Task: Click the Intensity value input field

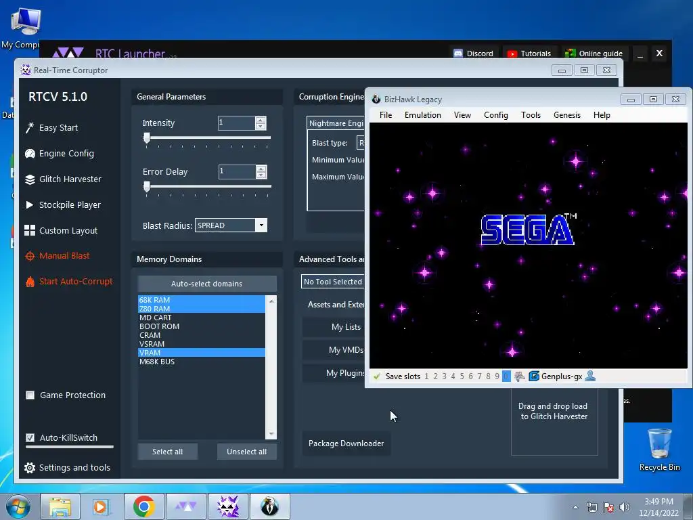Action: (x=237, y=123)
